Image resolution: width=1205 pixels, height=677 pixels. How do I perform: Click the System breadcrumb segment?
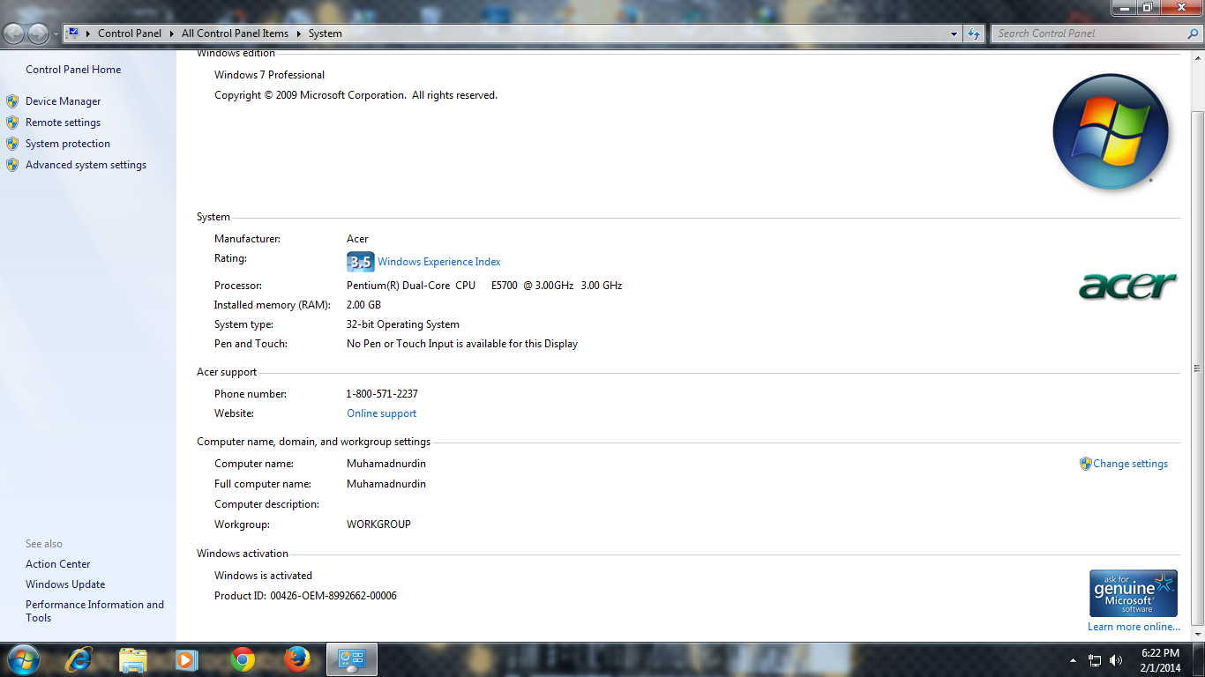(x=325, y=33)
